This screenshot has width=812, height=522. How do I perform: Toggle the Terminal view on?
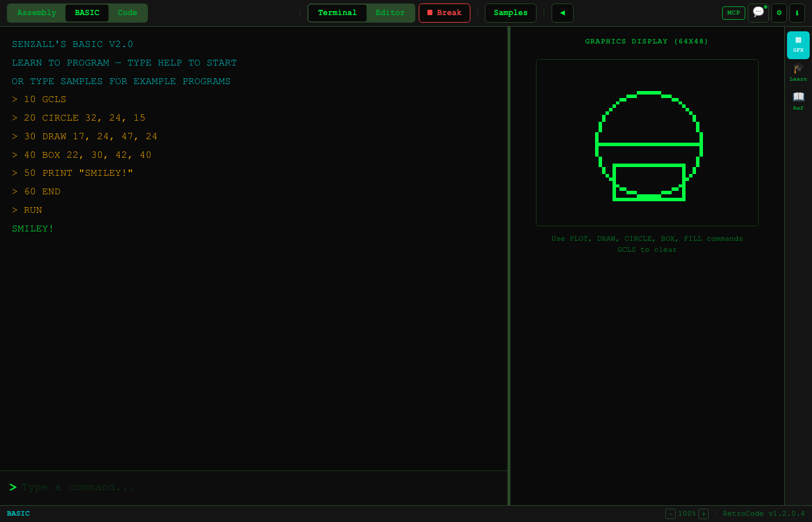[x=338, y=13]
